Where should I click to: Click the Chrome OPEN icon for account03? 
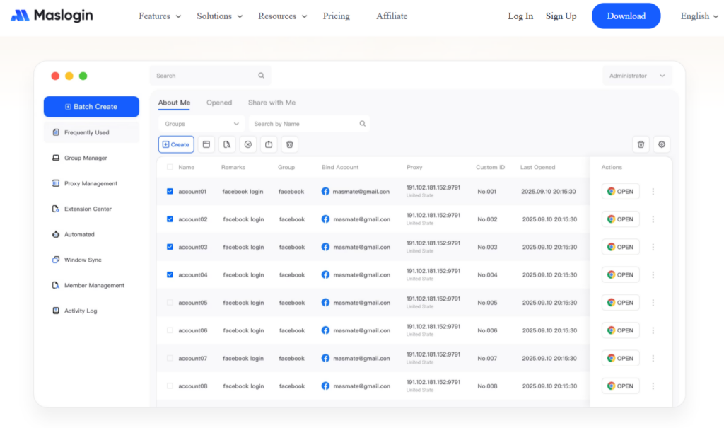611,248
